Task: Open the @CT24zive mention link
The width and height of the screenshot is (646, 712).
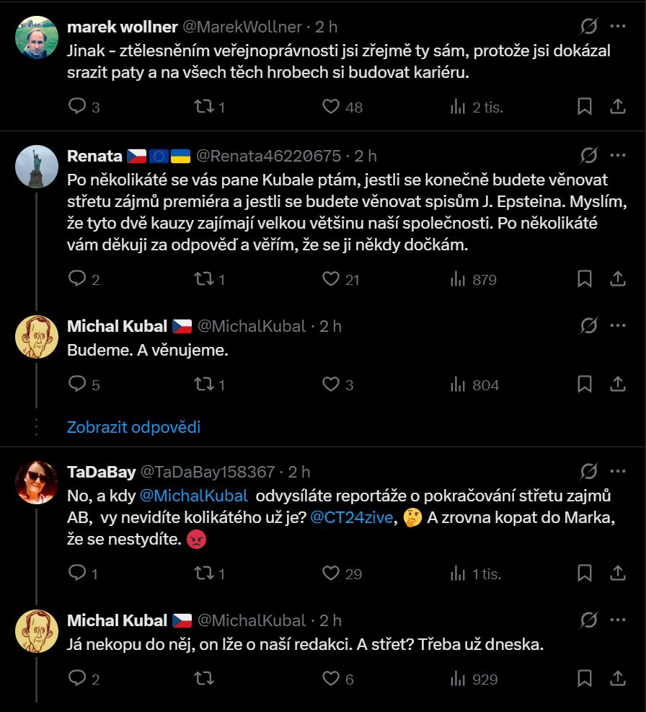Action: coord(350,517)
